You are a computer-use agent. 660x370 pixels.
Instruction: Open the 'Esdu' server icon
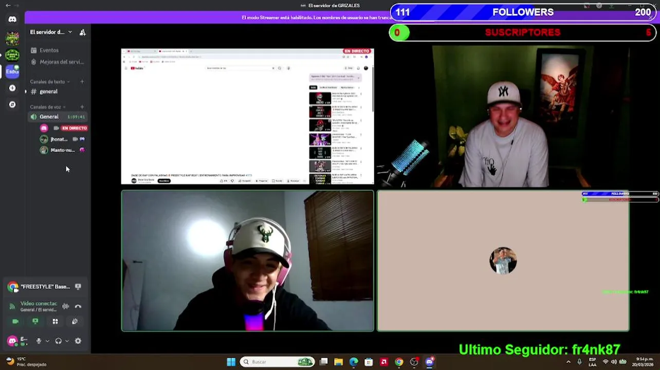click(12, 71)
